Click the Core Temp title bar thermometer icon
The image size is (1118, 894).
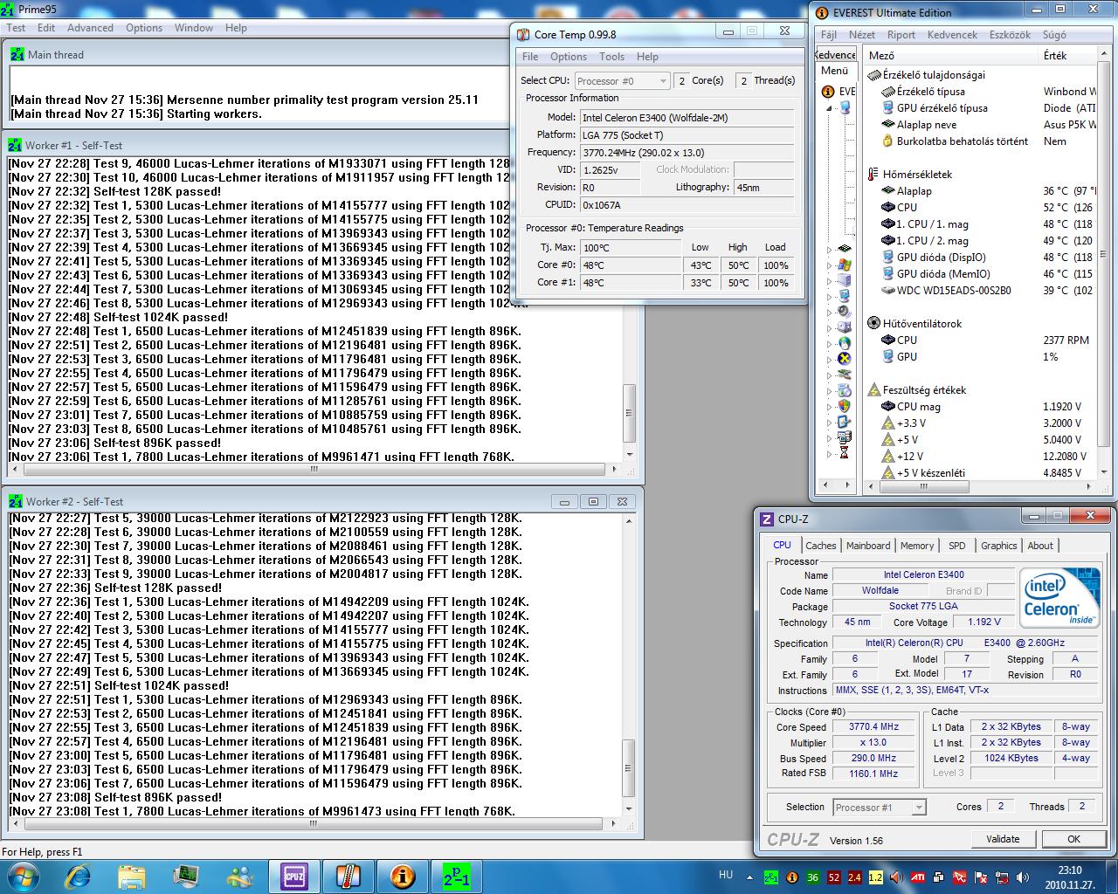(523, 34)
